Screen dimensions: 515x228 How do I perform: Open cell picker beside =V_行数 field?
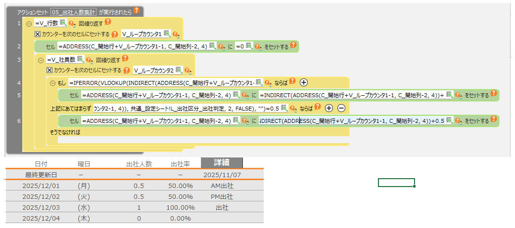coord(62,23)
